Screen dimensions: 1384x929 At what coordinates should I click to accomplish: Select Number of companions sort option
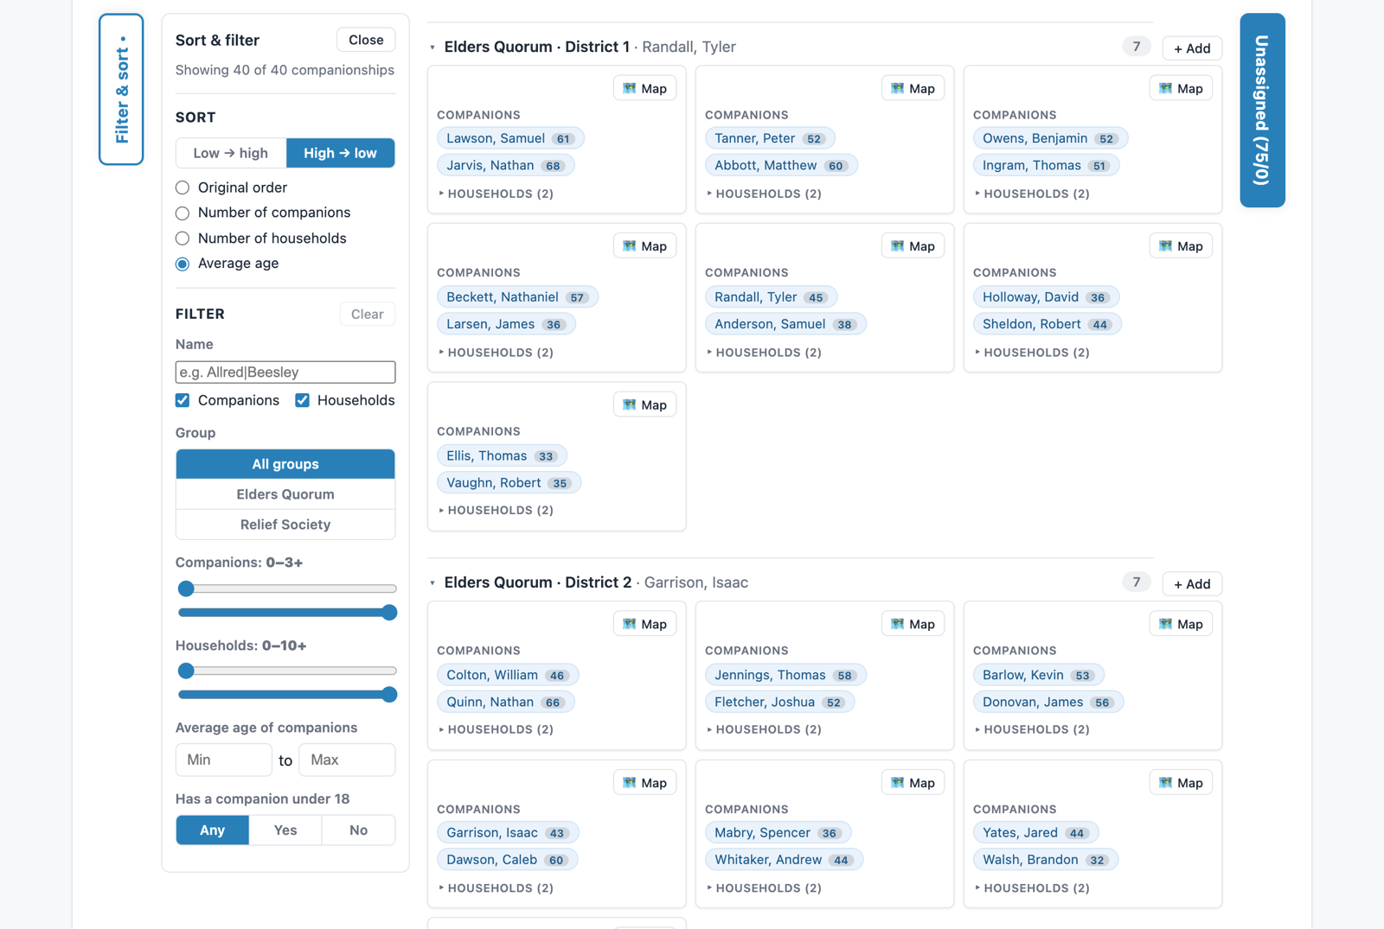[183, 213]
